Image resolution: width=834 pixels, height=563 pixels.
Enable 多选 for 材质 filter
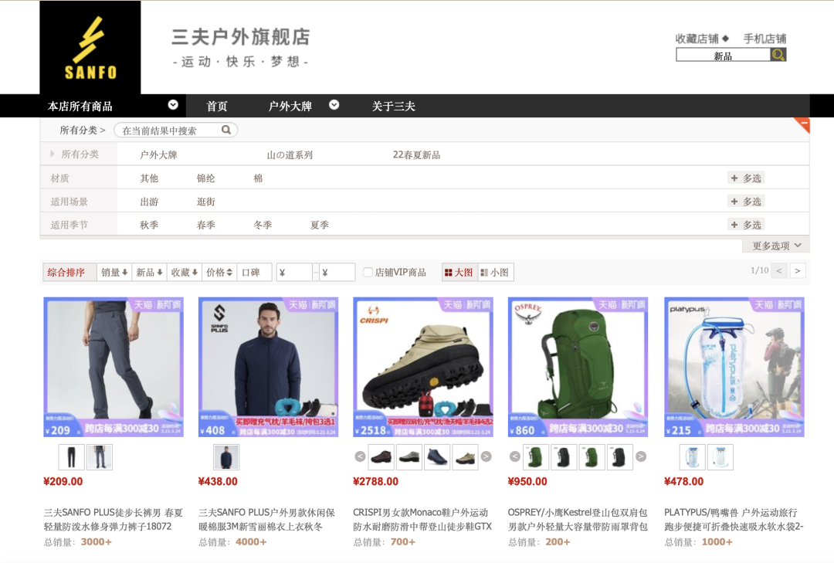(746, 178)
